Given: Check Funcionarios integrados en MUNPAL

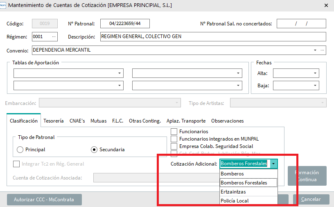Looking at the screenshot, I should [x=174, y=139].
